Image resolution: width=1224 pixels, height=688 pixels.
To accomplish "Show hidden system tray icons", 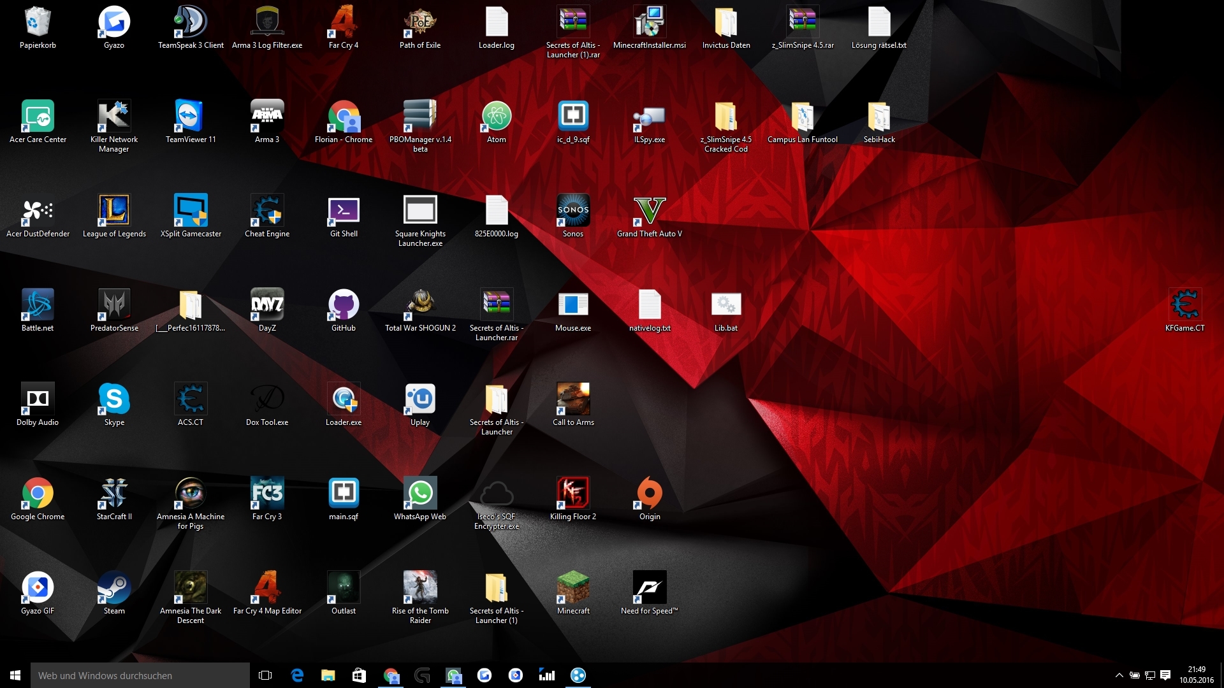I will click(x=1119, y=675).
